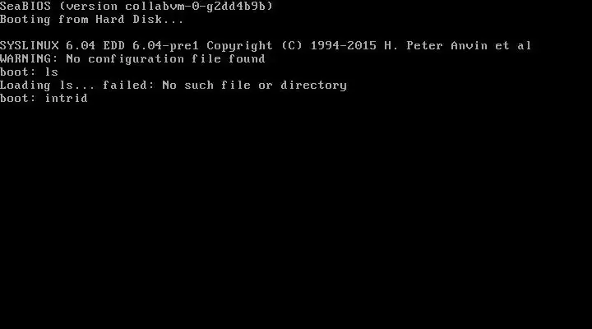Click the 'Hard Disk...' words
Image resolution: width=592 pixels, height=329 pixels.
coord(140,19)
